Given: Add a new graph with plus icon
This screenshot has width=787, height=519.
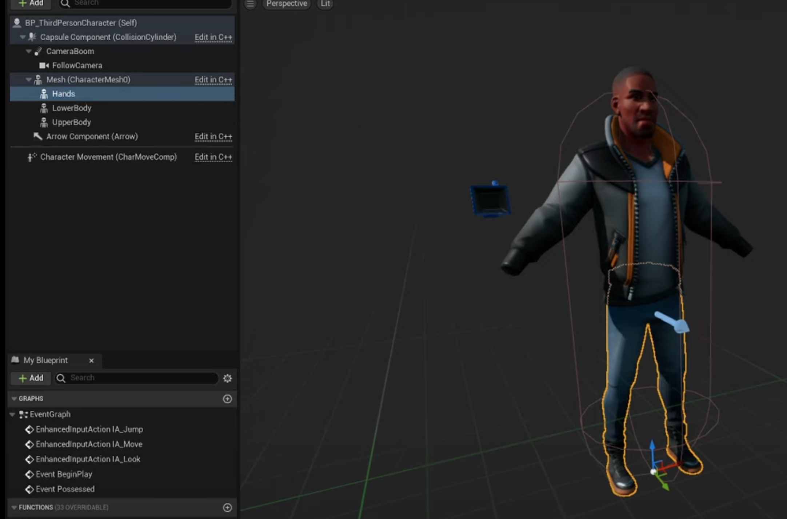Looking at the screenshot, I should click(x=227, y=399).
